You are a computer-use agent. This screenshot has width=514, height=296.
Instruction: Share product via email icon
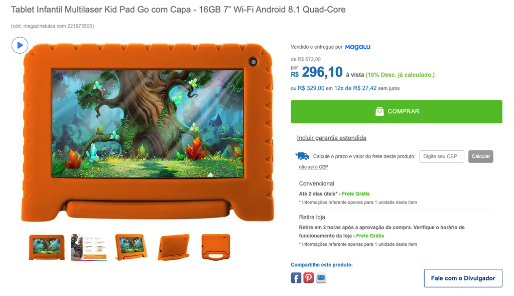321,278
